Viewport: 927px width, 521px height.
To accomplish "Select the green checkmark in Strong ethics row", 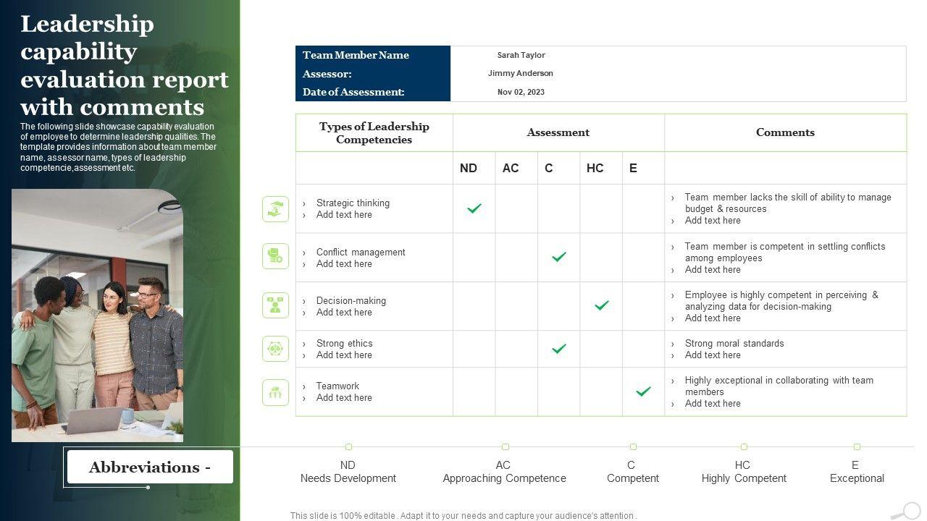I will click(559, 349).
